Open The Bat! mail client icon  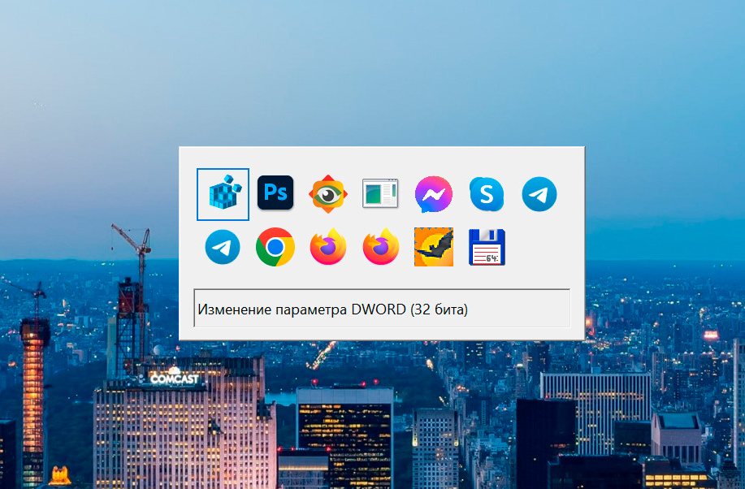click(434, 247)
